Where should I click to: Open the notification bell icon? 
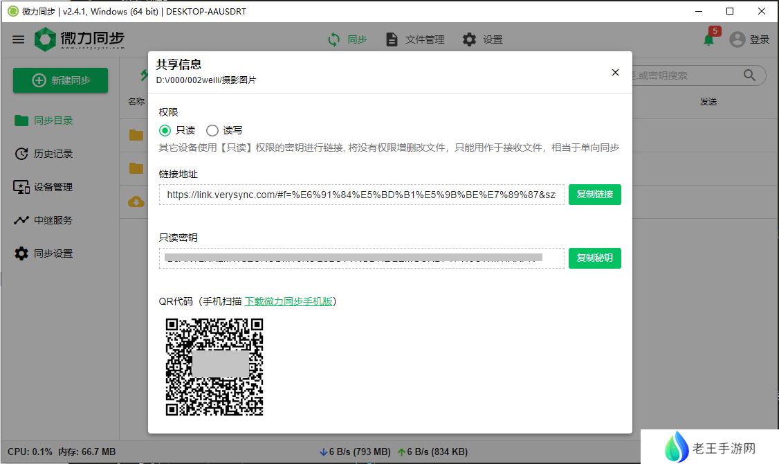708,39
